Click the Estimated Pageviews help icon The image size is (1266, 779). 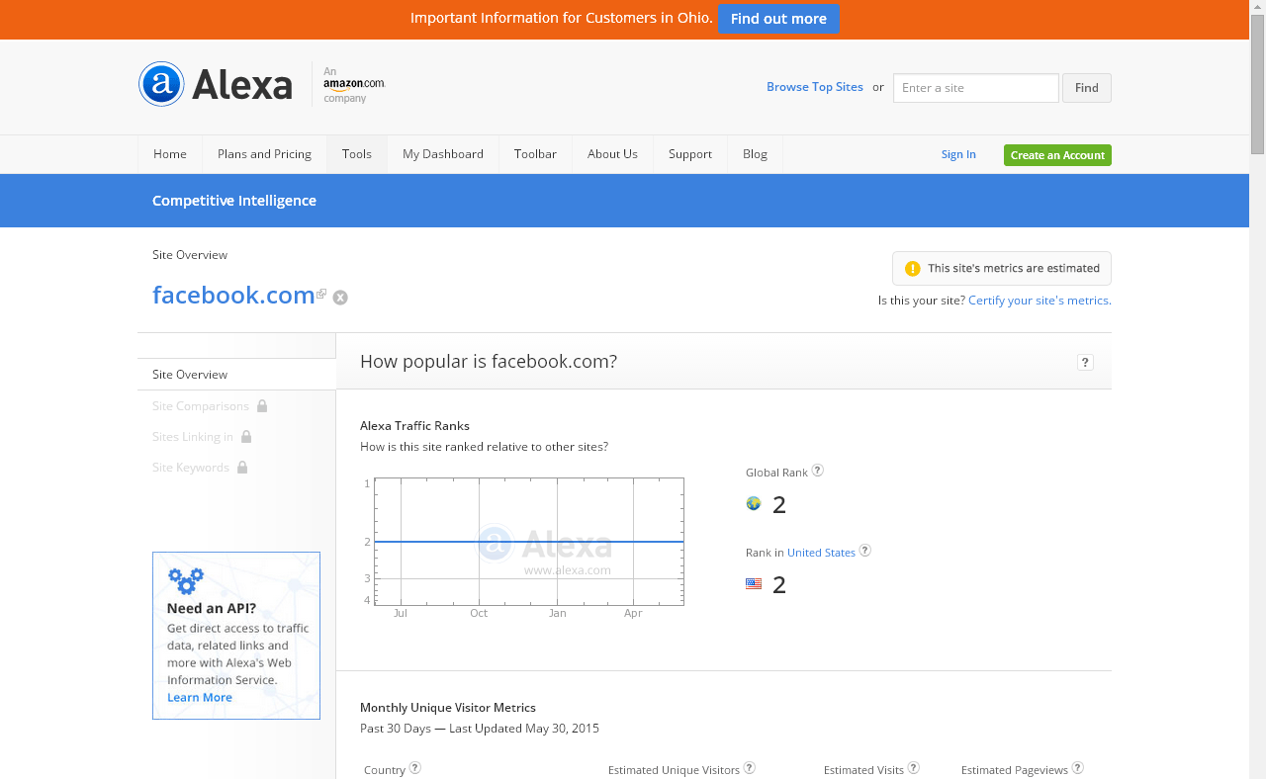pos(1078,768)
